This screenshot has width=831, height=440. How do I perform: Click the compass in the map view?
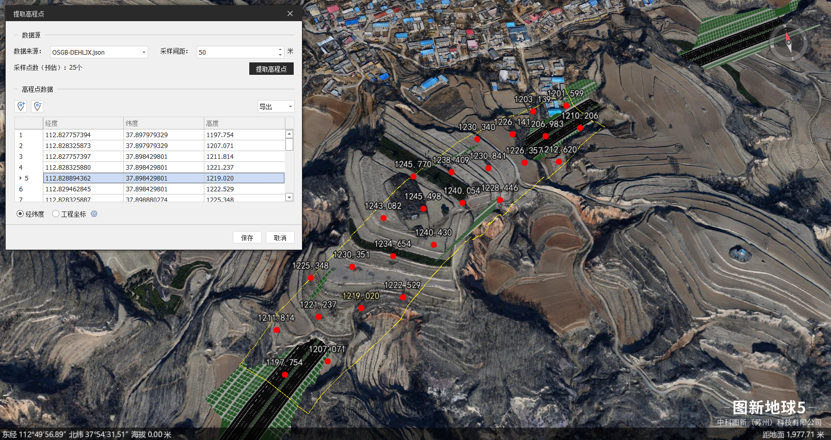tap(788, 43)
